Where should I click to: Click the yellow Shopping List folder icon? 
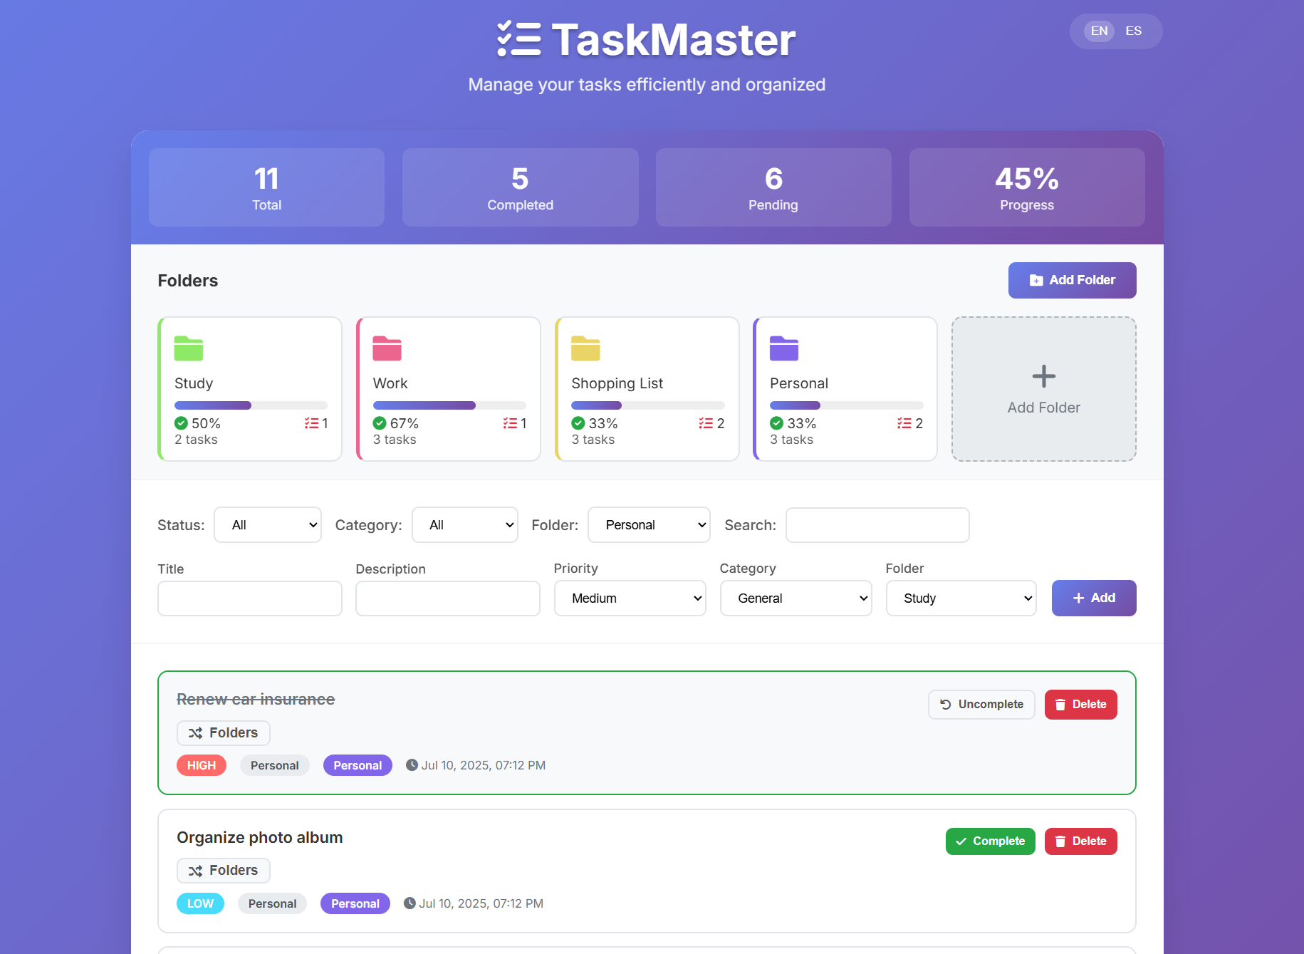585,348
